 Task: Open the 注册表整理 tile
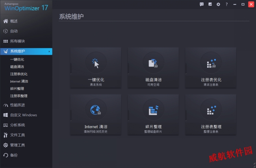211,114
